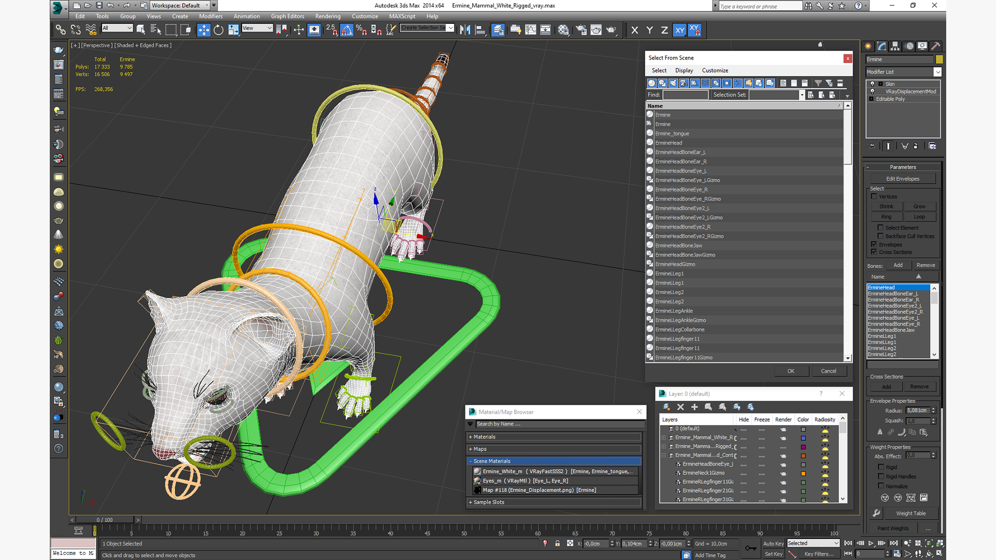Image resolution: width=996 pixels, height=560 pixels.
Task: Click the Key Filters button
Action: 819,554
